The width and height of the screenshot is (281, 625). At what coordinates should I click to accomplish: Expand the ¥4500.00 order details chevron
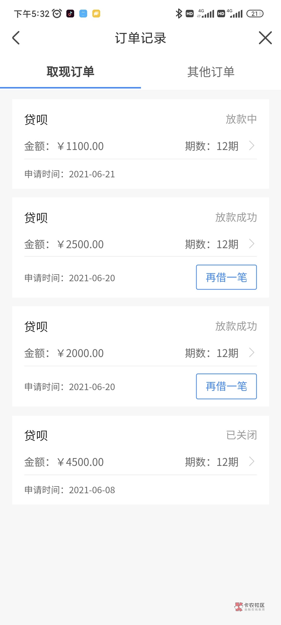[x=252, y=462]
